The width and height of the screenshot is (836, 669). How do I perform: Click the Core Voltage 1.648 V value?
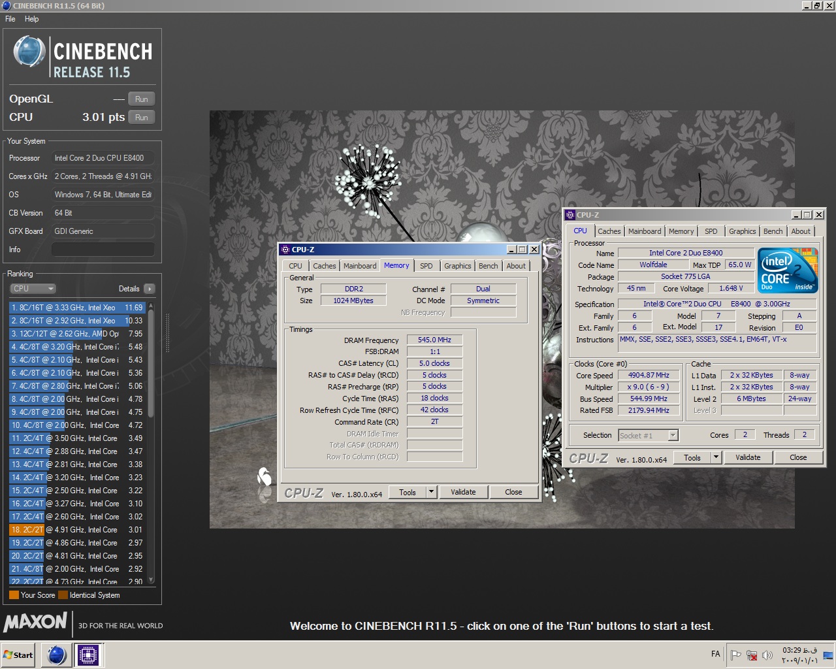click(x=730, y=288)
